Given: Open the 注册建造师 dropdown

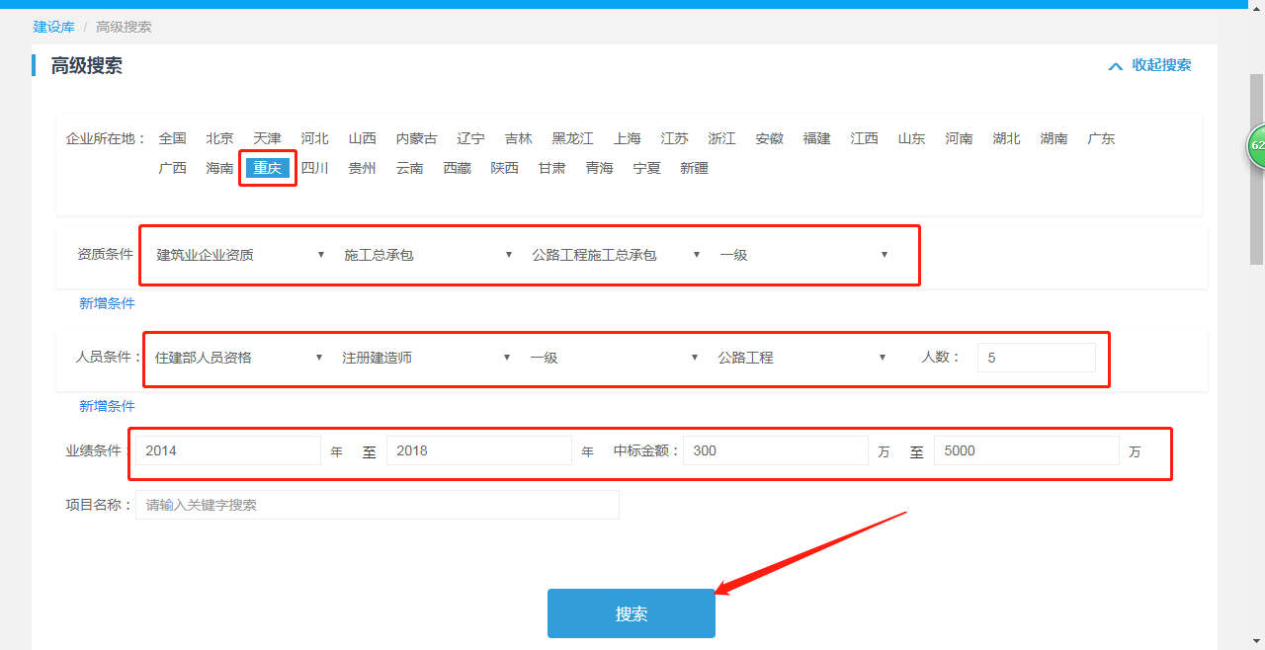Looking at the screenshot, I should [426, 358].
